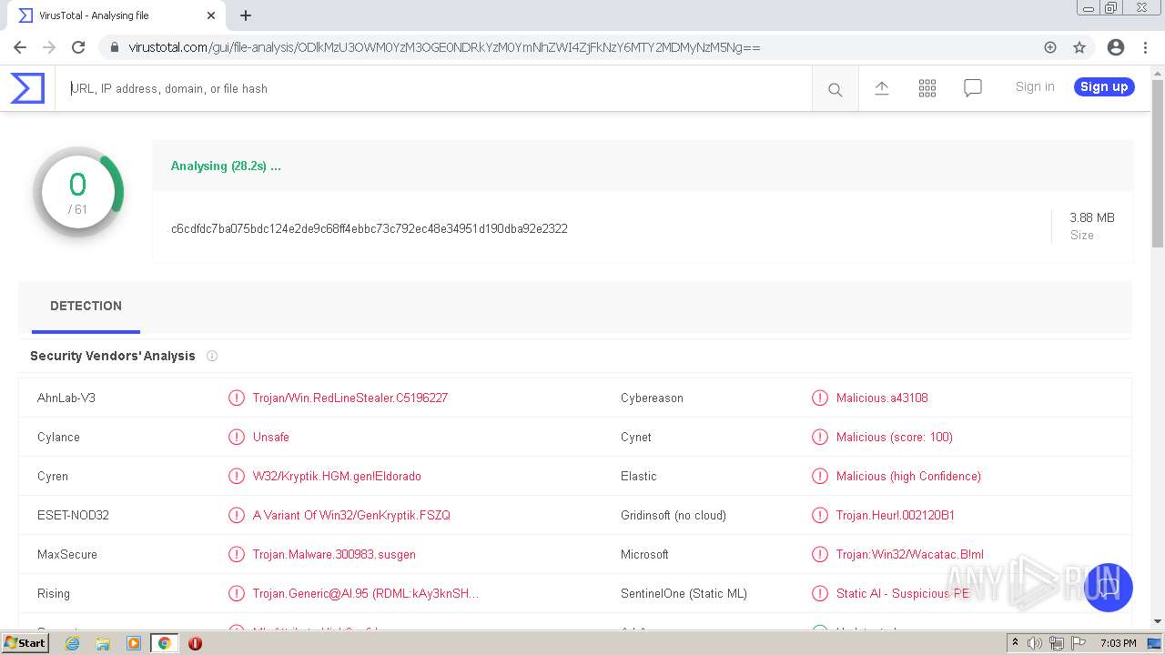Open the apps grid icon

pos(927,88)
